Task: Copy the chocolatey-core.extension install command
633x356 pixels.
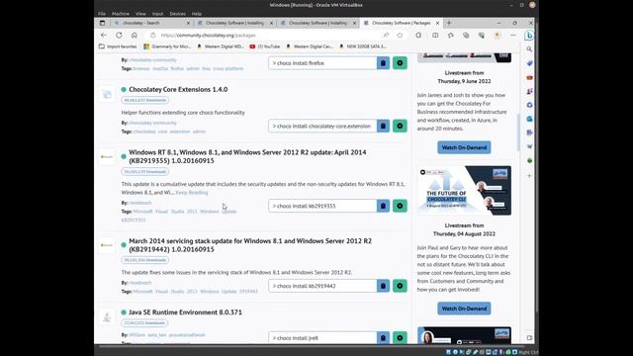Action: [383, 126]
